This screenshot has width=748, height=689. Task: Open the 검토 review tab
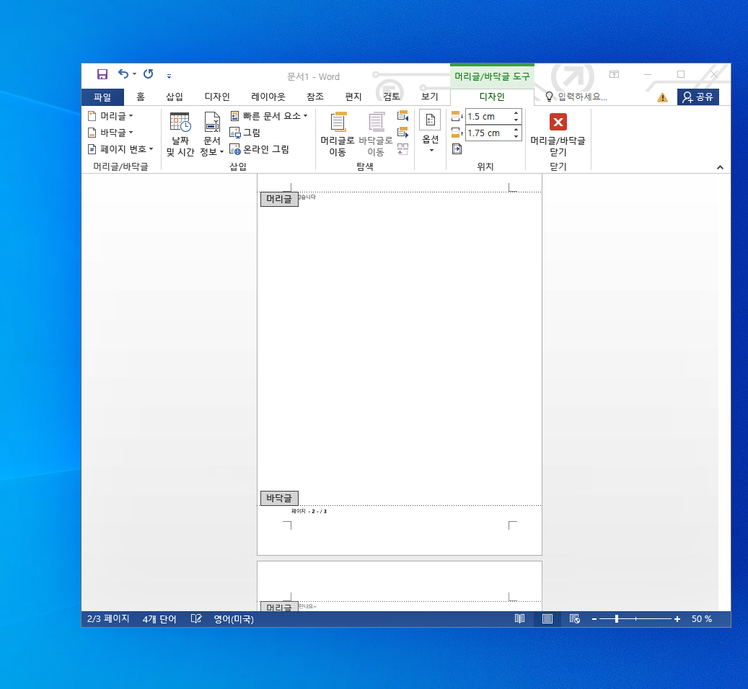pyautogui.click(x=391, y=97)
